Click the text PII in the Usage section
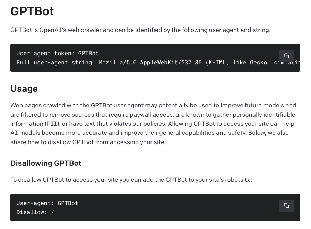The image size is (311, 229). [x=52, y=124]
